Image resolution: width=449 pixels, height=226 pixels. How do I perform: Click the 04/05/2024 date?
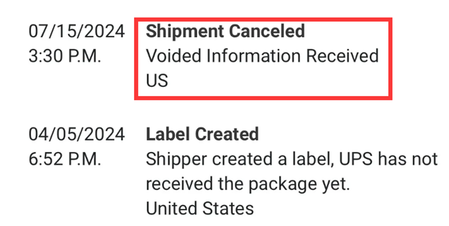pyautogui.click(x=77, y=134)
